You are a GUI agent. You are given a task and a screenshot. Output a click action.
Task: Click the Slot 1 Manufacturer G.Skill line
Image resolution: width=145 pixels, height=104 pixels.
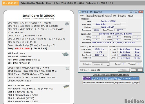click(x=23, y=95)
